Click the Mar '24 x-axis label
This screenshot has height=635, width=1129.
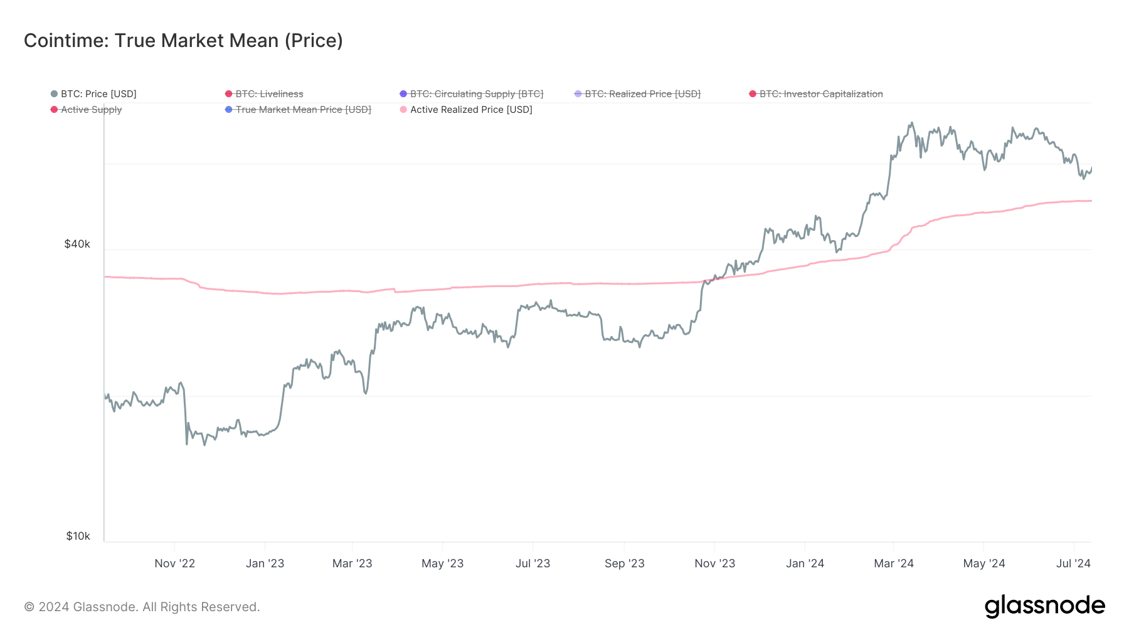894,564
